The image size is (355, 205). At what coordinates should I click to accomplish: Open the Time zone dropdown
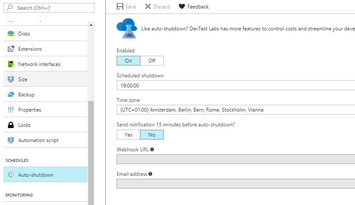tap(235, 110)
